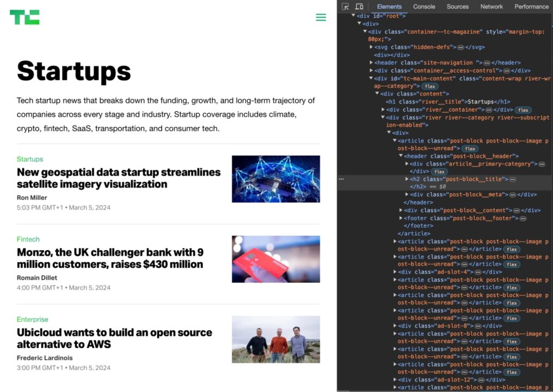Click ellipsis badge in svg hidden-defs row

click(x=460, y=47)
